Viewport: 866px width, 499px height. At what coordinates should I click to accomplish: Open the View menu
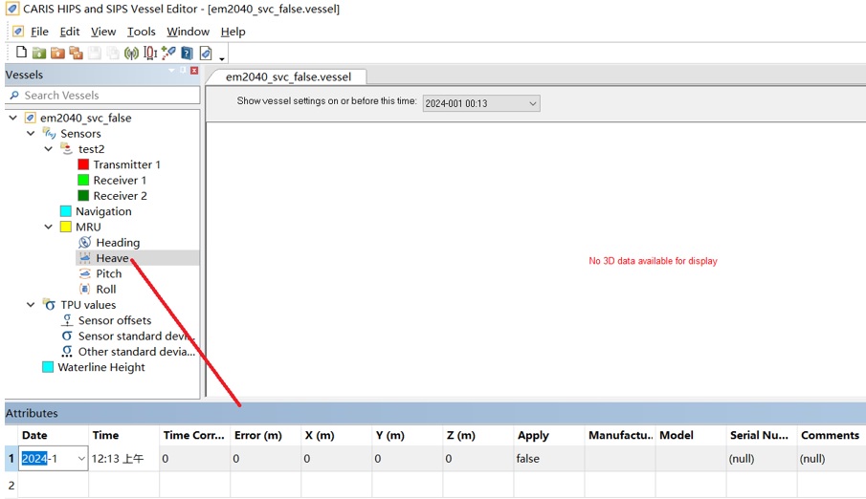103,32
